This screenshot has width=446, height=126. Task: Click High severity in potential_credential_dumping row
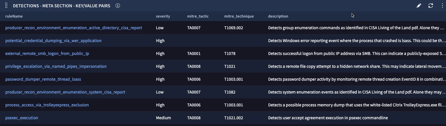click(160, 41)
